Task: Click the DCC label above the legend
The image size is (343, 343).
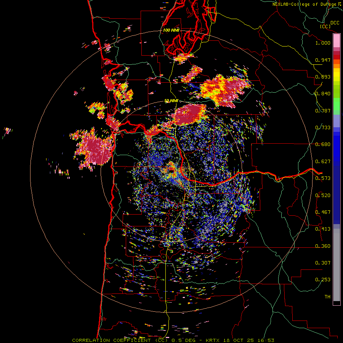Action: [335, 23]
